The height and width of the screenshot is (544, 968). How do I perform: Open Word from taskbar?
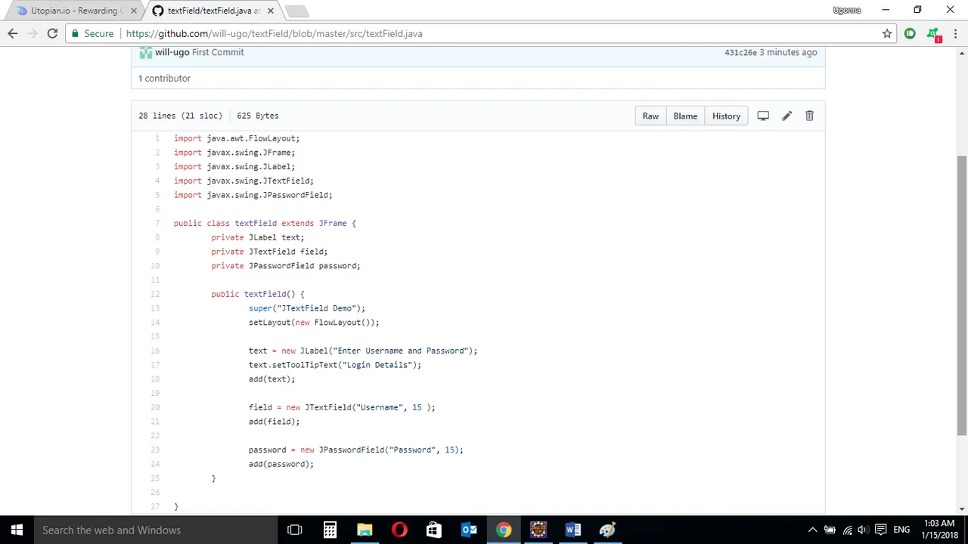[572, 530]
